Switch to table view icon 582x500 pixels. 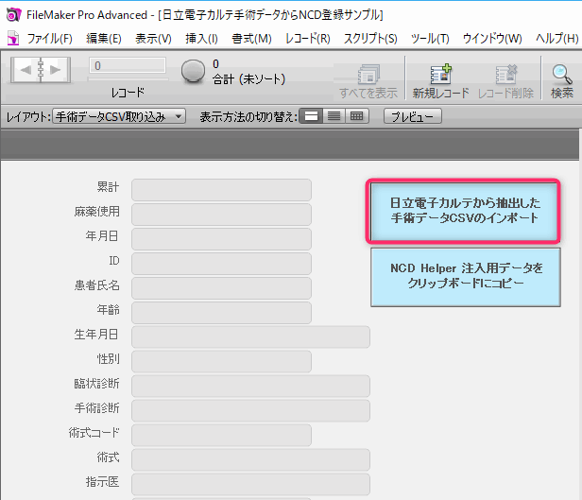(x=357, y=116)
